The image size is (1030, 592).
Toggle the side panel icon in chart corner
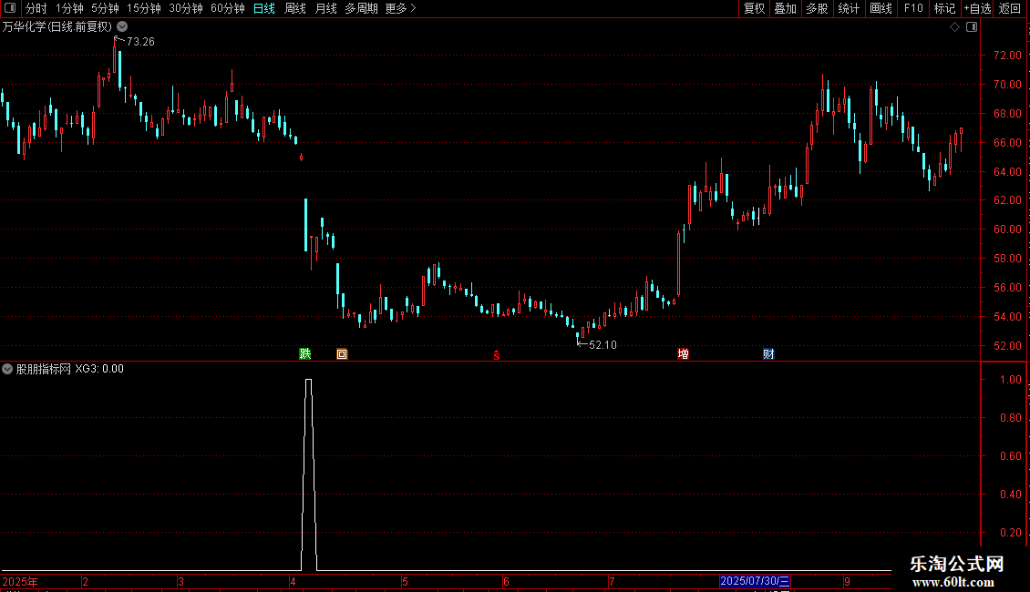972,27
